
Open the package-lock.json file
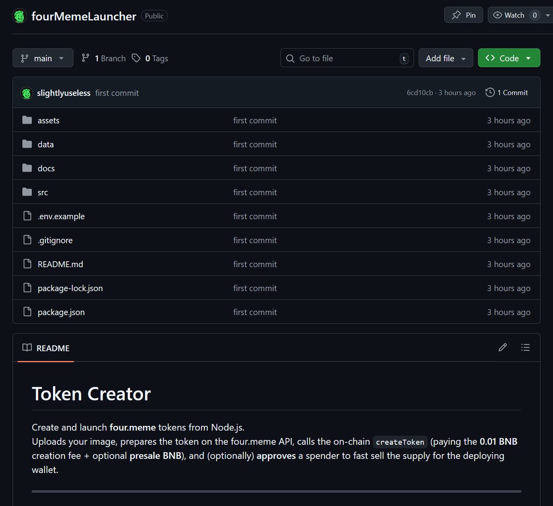pos(70,288)
